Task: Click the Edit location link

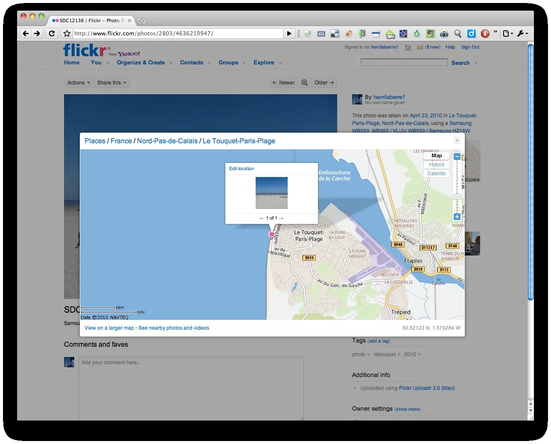Action: click(x=242, y=169)
